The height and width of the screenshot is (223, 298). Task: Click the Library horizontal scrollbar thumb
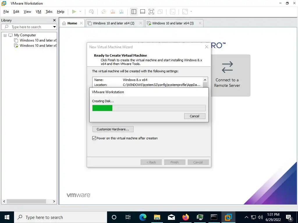[26, 202]
